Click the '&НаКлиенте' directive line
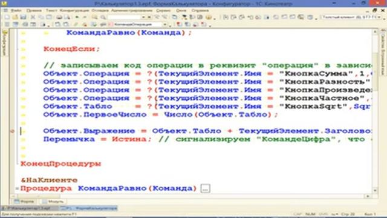The height and width of the screenshot is (218, 387). point(49,180)
